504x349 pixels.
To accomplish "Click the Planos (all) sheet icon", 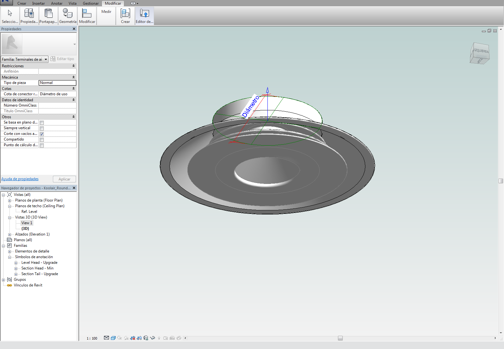I will coord(9,240).
